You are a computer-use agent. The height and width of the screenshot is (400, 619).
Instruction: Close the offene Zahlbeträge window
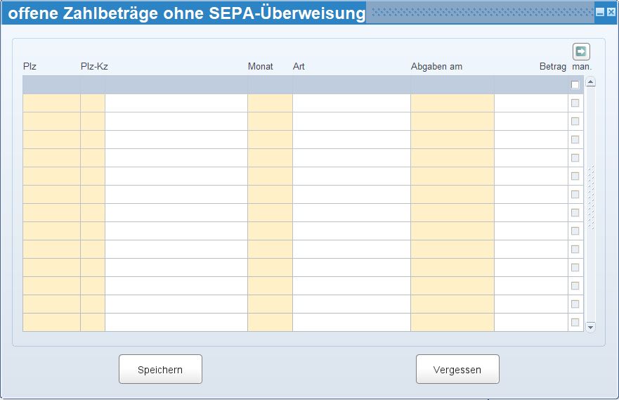611,13
